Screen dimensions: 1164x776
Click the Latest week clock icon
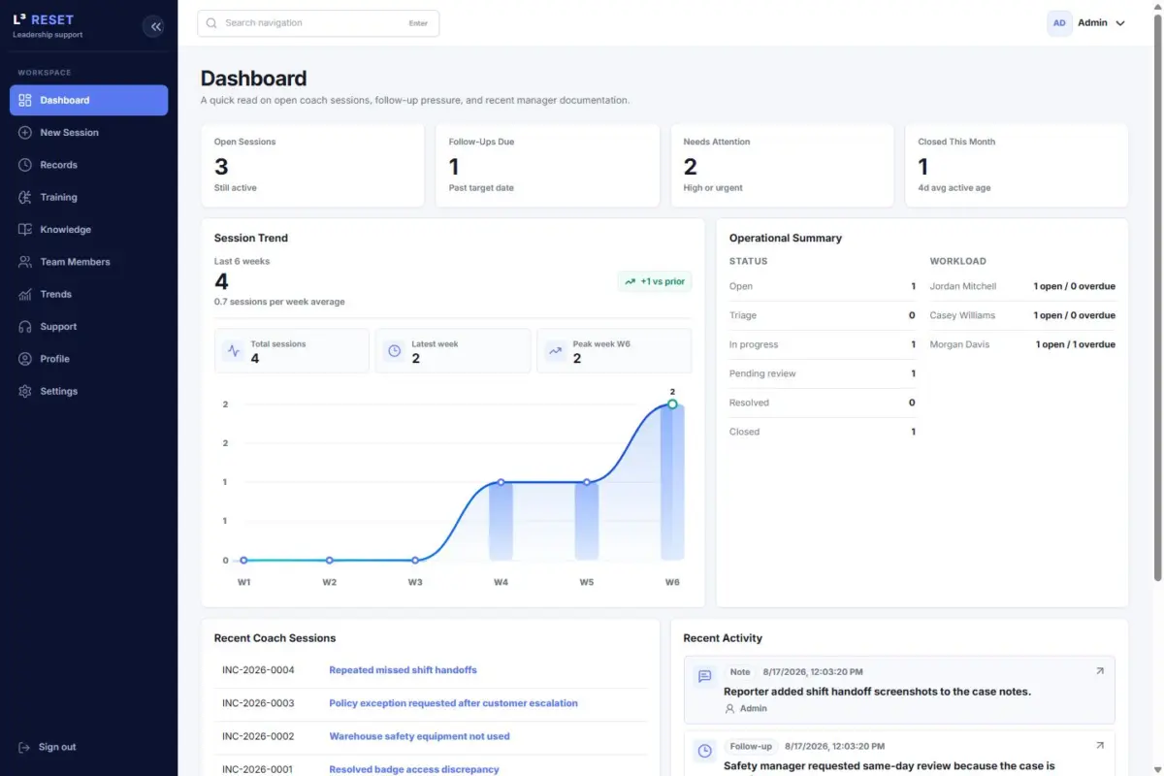coord(394,351)
